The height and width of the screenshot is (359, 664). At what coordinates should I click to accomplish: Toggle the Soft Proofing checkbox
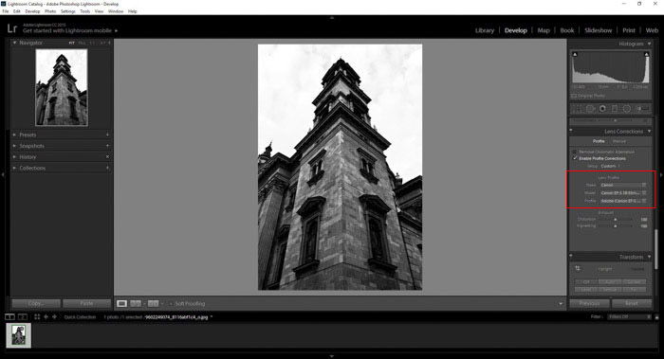click(171, 304)
